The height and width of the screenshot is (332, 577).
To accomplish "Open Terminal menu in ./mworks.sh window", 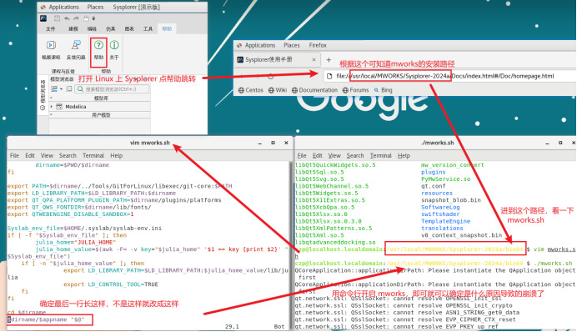I will (x=380, y=156).
